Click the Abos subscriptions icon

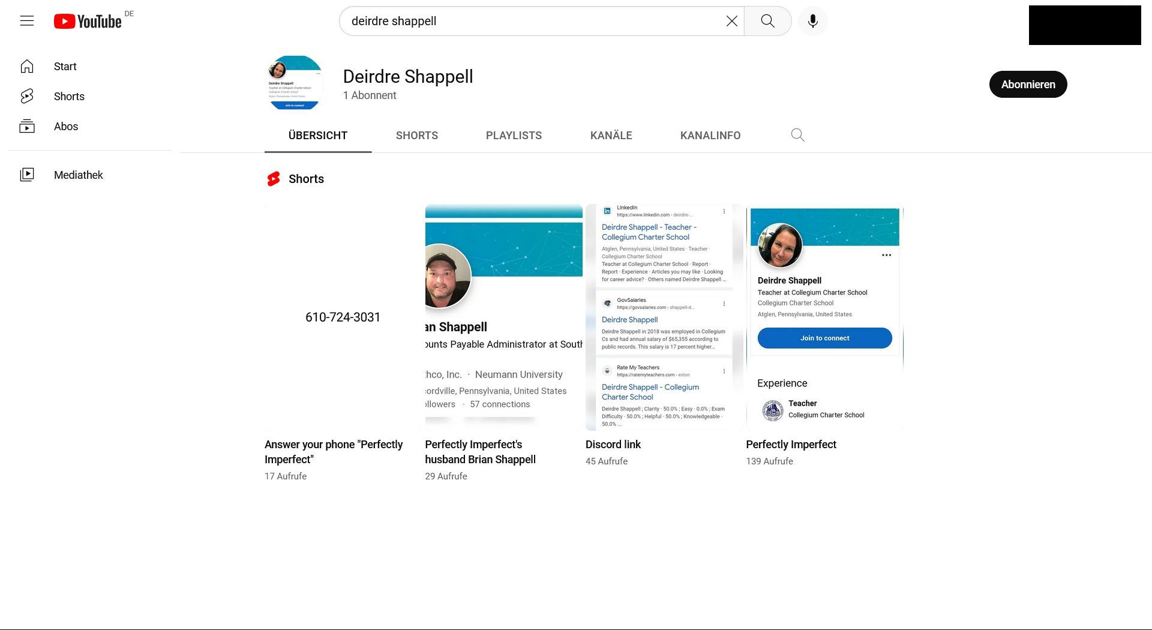point(27,127)
